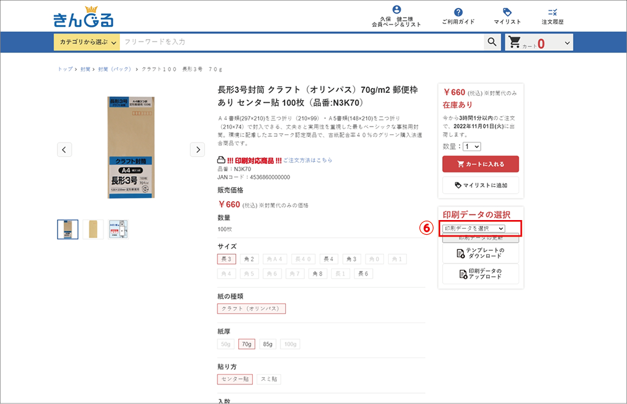The image size is (627, 404).
Task: Open the quantity dropdown
Action: 472,147
